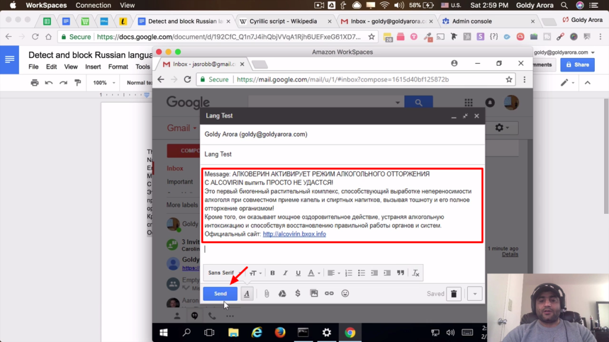Open the text size dropdown
Viewport: 609px width, 342px height.
click(x=255, y=273)
